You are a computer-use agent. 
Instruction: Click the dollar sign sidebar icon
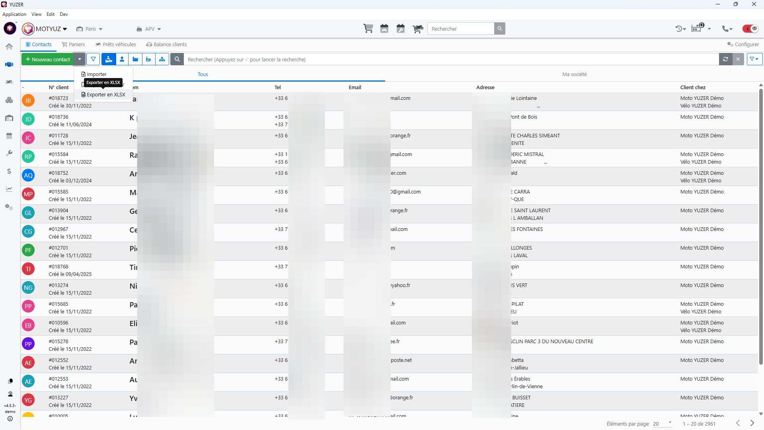9,171
